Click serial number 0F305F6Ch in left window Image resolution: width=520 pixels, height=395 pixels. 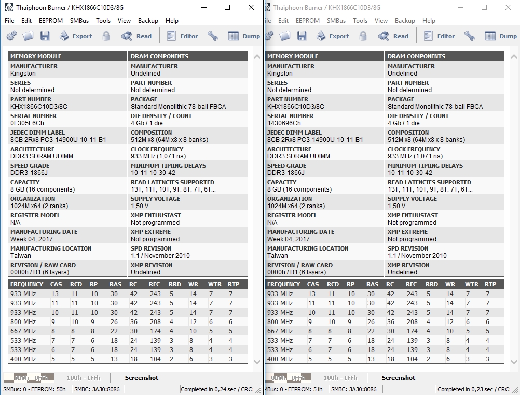pyautogui.click(x=27, y=123)
